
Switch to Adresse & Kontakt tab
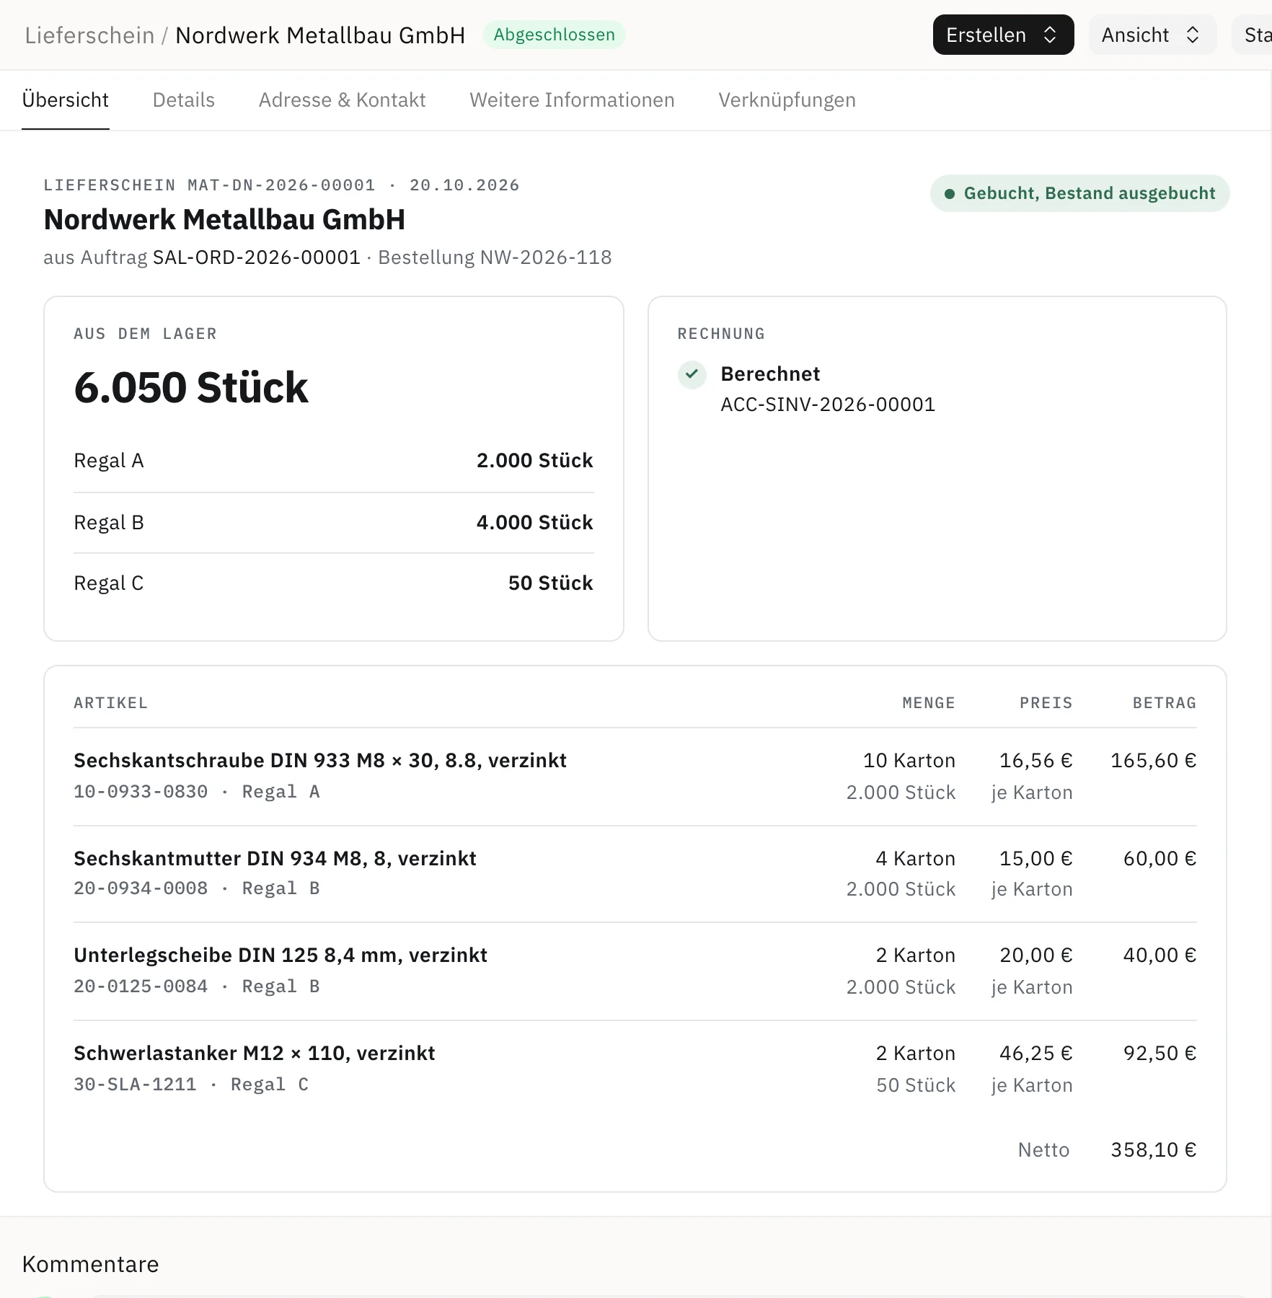tap(342, 100)
